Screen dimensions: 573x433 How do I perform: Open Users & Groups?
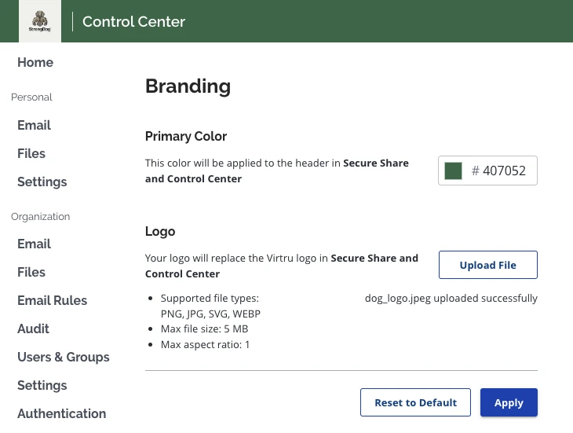click(64, 358)
